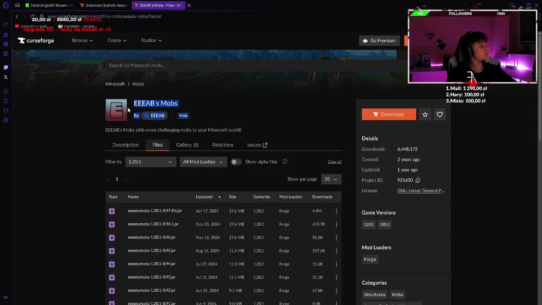Open options menu for 1.20.1-0.96.1.jar row
The image size is (542, 305).
point(336,224)
